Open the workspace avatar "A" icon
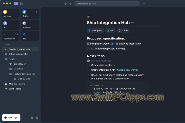185x123 pixels. pos(16,4)
